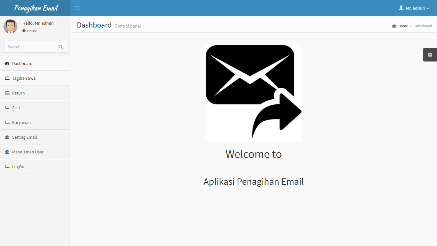The width and height of the screenshot is (437, 246).
Task: Open Setting Email via its gauge icon
Action: tap(7, 137)
